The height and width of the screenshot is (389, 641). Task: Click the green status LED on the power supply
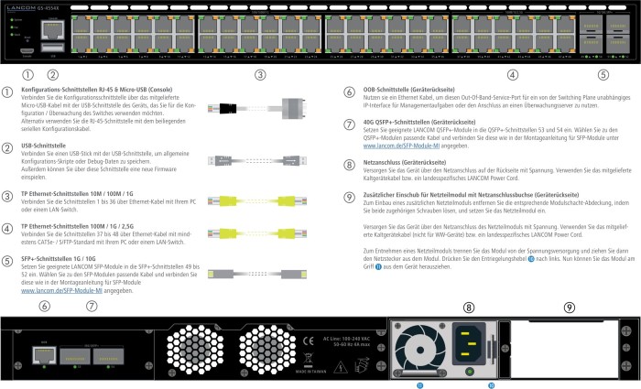(x=469, y=372)
